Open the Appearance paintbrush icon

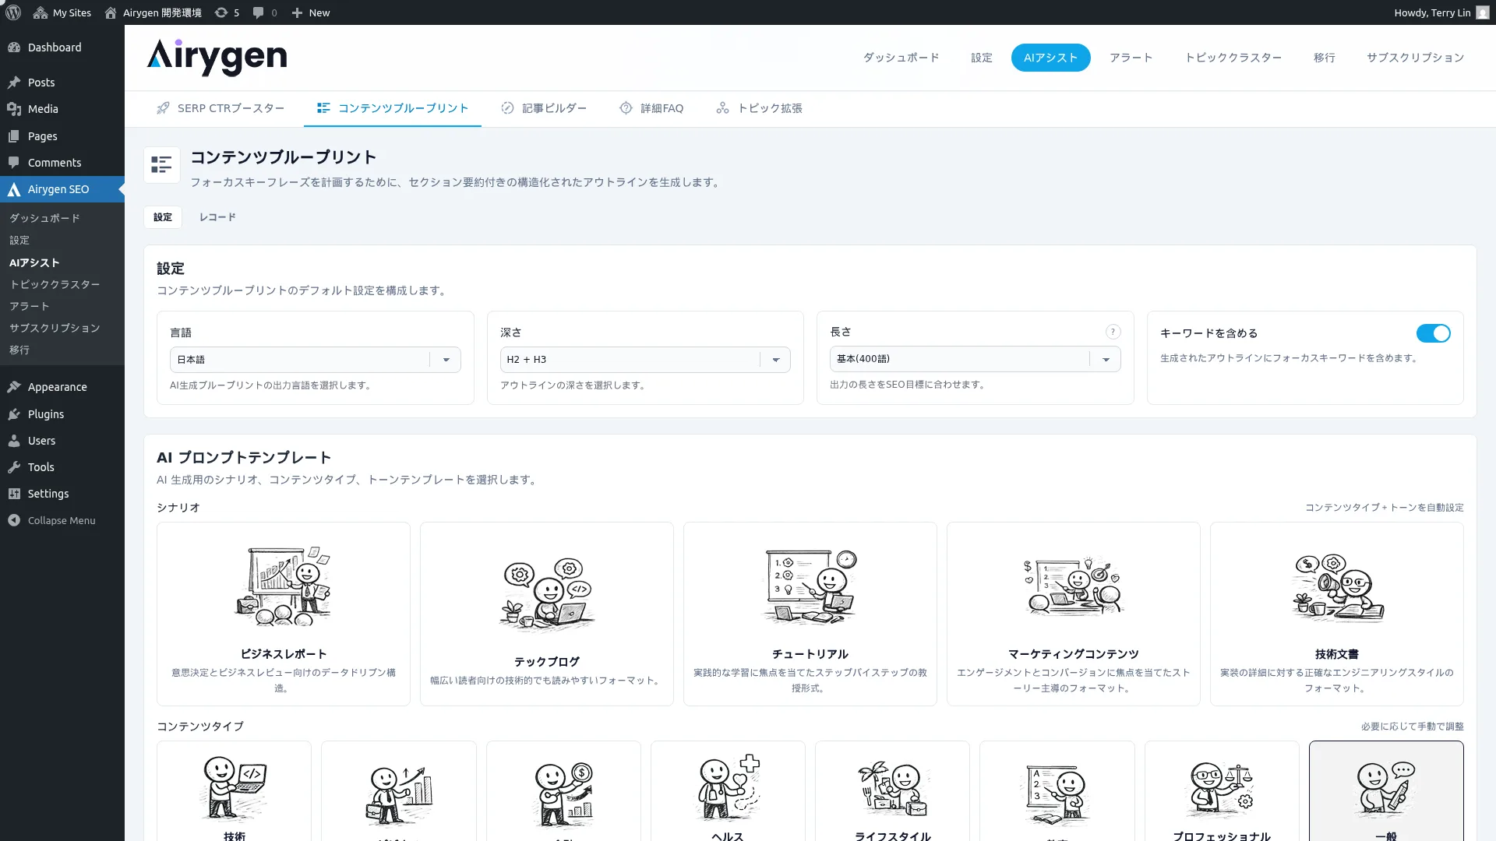click(14, 387)
